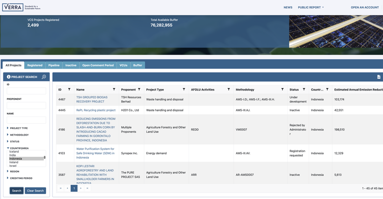The width and height of the screenshot is (383, 199).
Task: Open filter for the ID column
Action: [69, 89]
